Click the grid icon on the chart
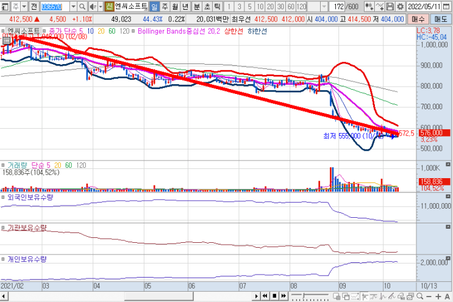The image size is (453, 302). click(6, 41)
